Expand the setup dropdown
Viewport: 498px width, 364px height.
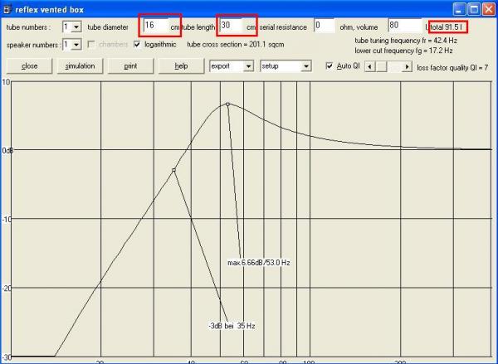pos(305,66)
